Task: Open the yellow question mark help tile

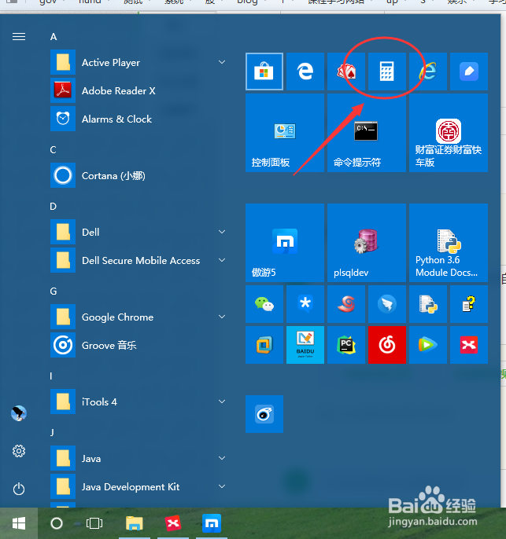Action: click(469, 304)
